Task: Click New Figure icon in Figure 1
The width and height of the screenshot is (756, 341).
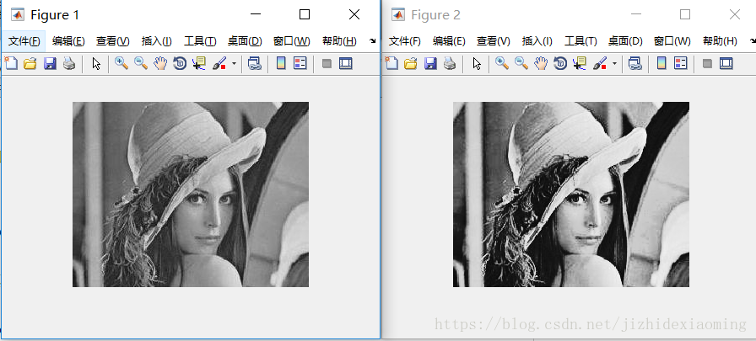Action: click(11, 63)
